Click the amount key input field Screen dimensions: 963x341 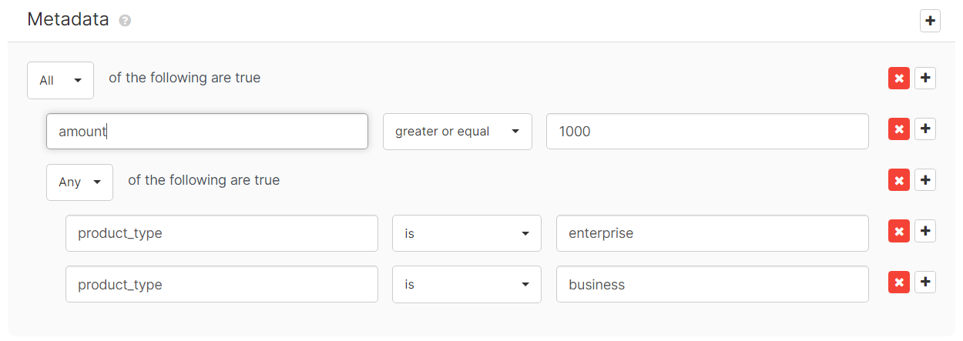click(206, 132)
